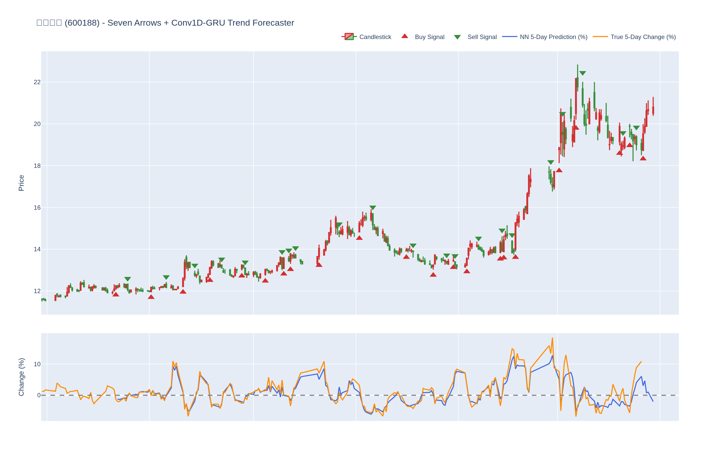Click the orange True Change line swatch in legend

pyautogui.click(x=600, y=37)
